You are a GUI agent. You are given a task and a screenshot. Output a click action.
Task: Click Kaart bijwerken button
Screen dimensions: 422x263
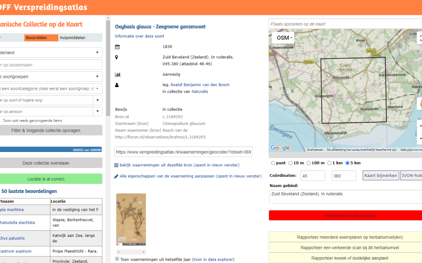[x=381, y=175]
